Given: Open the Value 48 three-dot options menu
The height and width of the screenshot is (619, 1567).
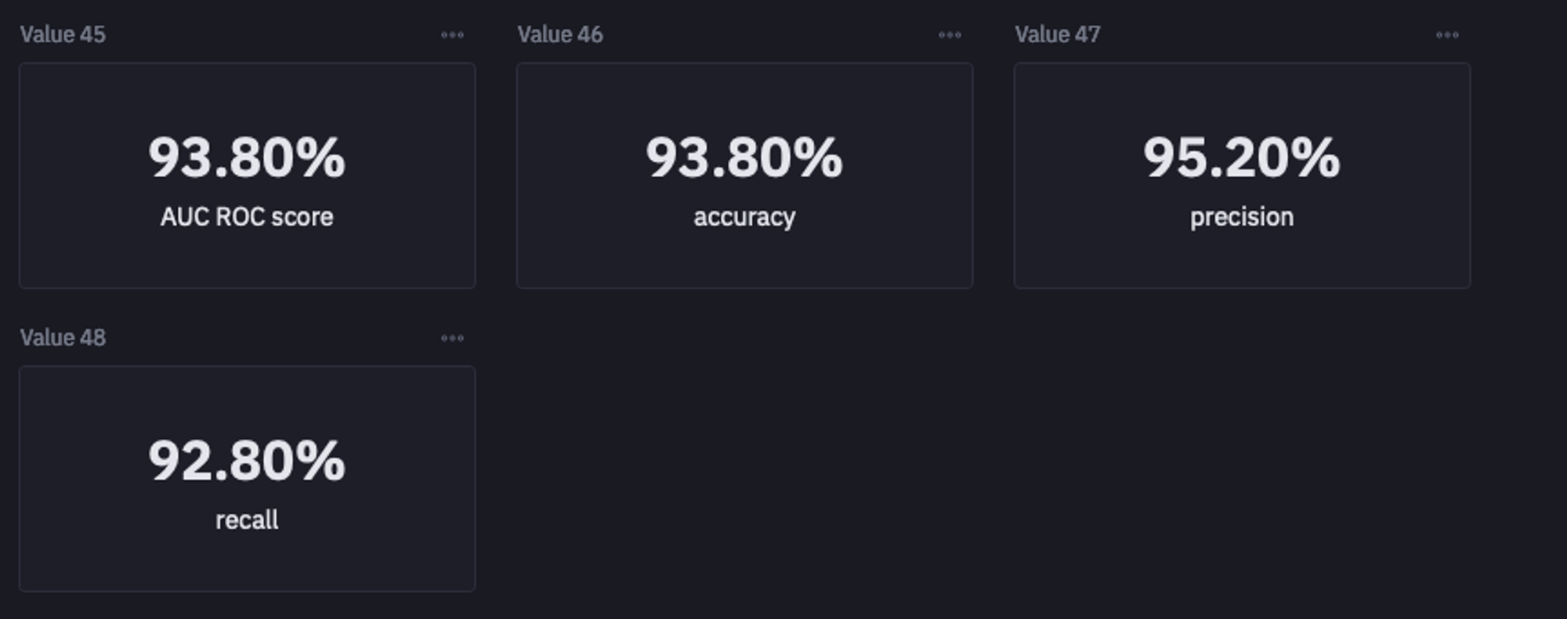Looking at the screenshot, I should point(452,338).
